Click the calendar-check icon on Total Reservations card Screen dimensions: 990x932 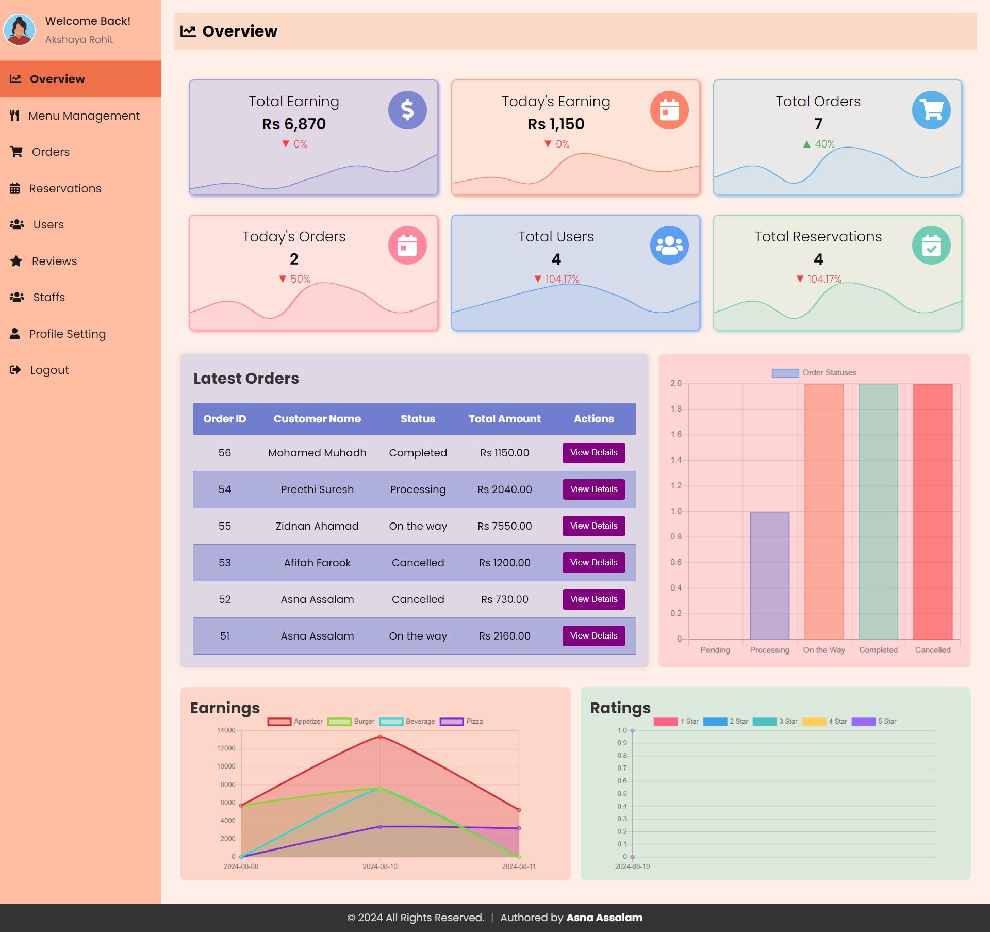(931, 245)
